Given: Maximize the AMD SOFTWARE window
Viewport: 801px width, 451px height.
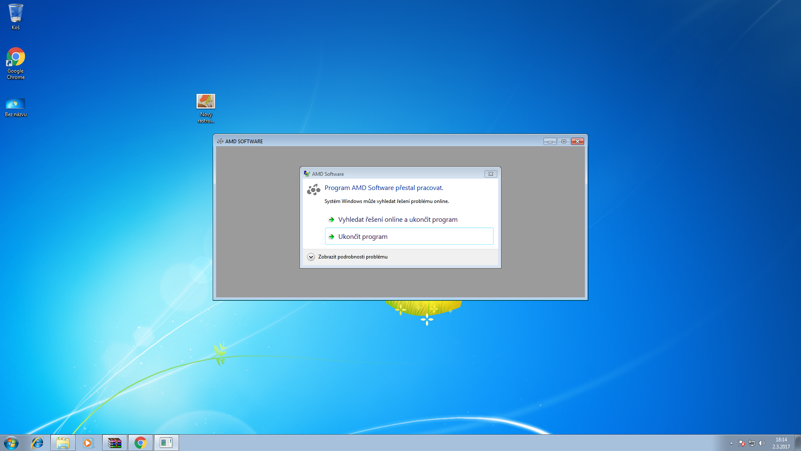Looking at the screenshot, I should [564, 142].
